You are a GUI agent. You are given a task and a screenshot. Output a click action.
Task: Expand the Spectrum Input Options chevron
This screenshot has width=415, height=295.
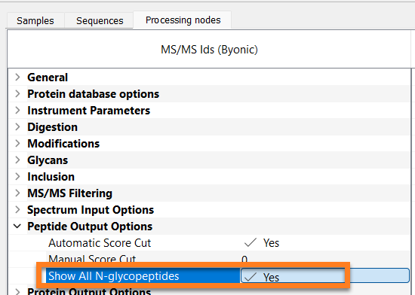[17, 210]
